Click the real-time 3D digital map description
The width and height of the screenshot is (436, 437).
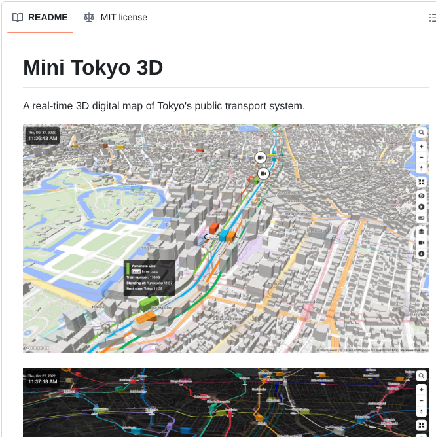[164, 106]
